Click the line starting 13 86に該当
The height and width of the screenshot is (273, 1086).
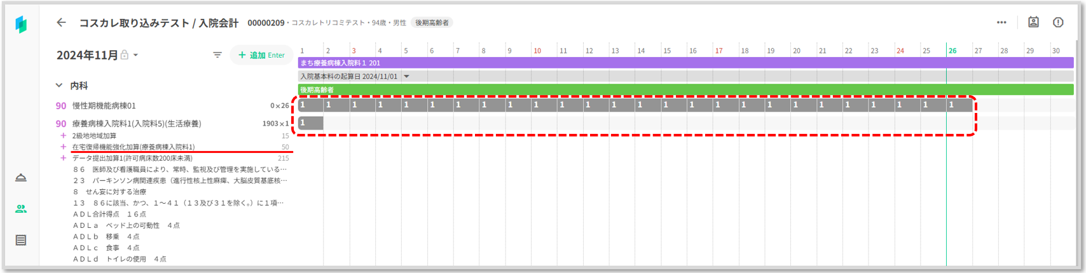[179, 203]
